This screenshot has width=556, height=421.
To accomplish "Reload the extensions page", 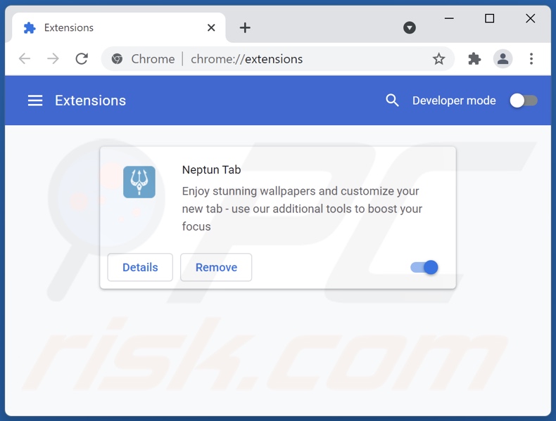I will click(82, 59).
